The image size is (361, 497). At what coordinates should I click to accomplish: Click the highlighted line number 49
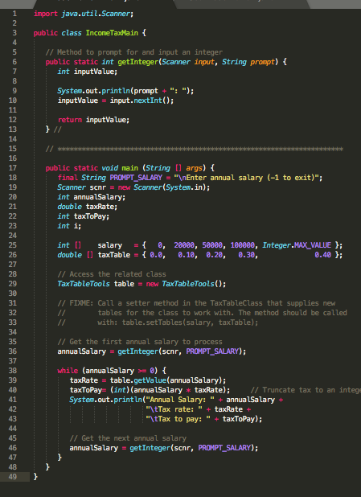click(13, 476)
